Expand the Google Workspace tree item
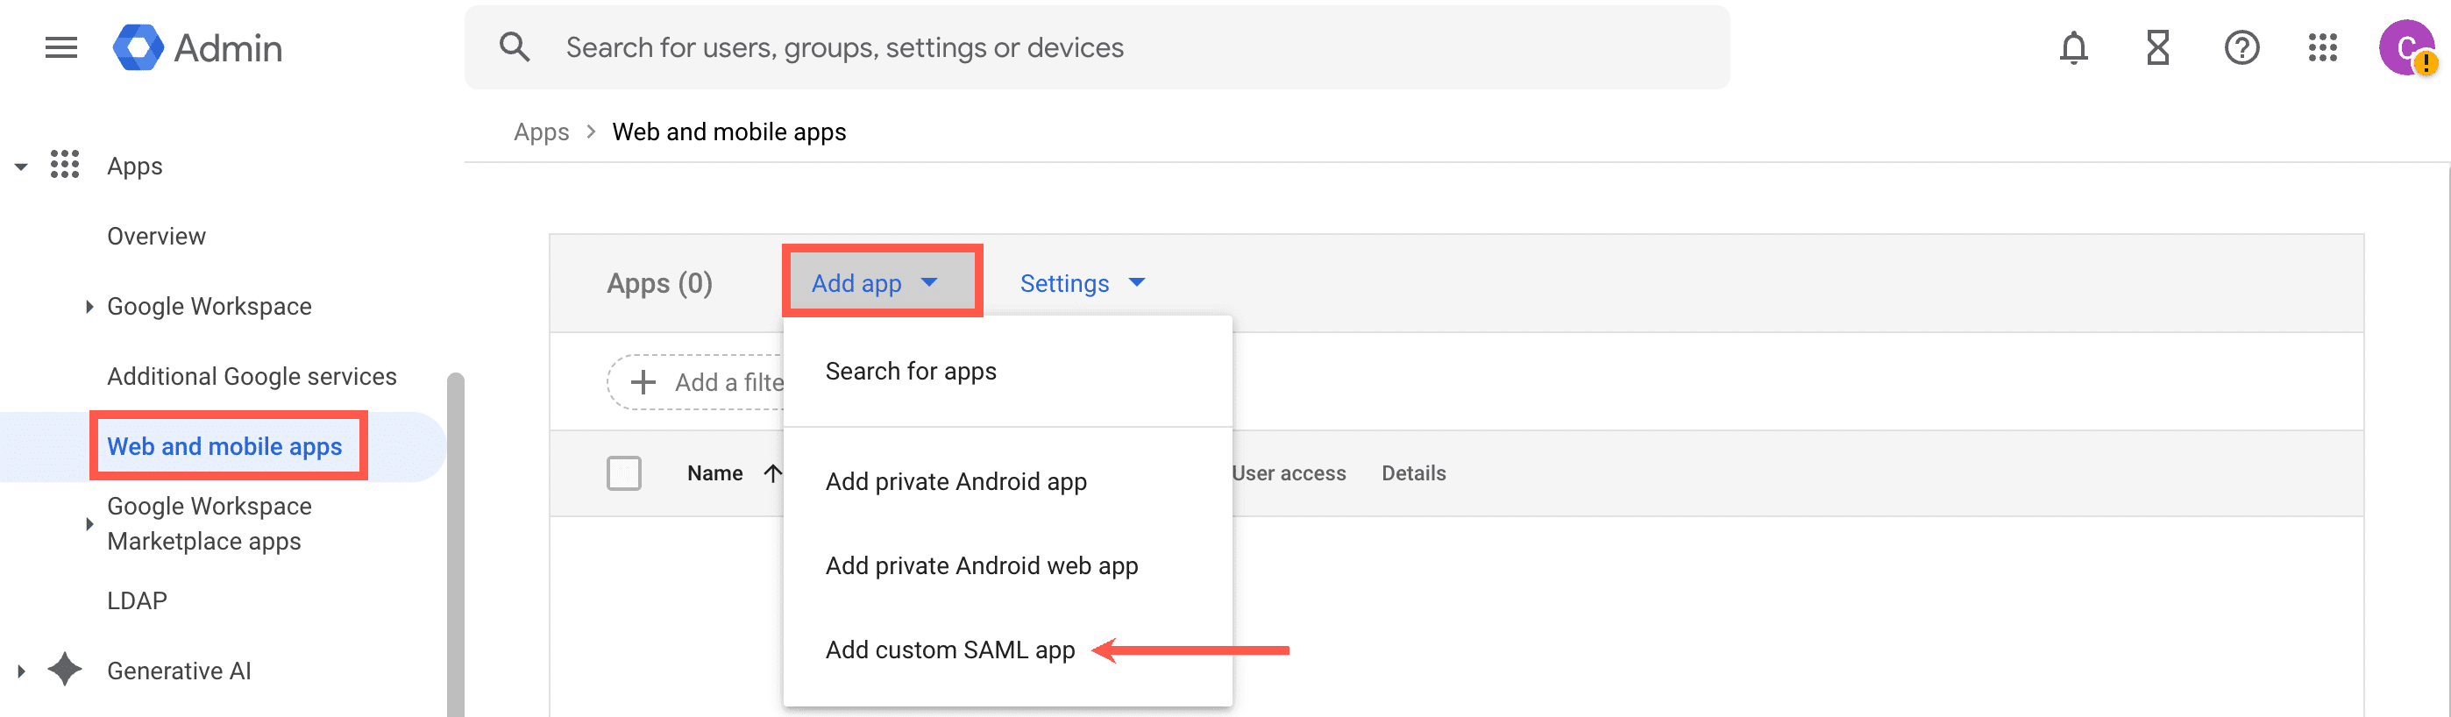The width and height of the screenshot is (2451, 717). (89, 306)
